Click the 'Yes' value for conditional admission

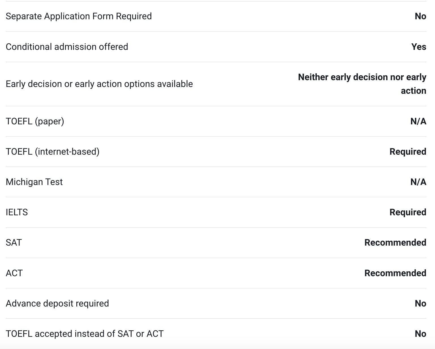[419, 47]
